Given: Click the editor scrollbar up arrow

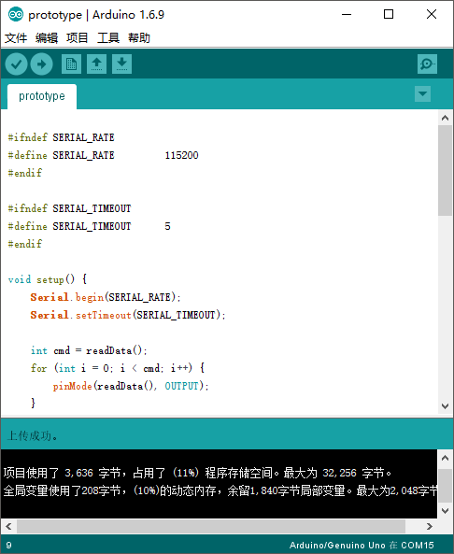Looking at the screenshot, I should 446,118.
